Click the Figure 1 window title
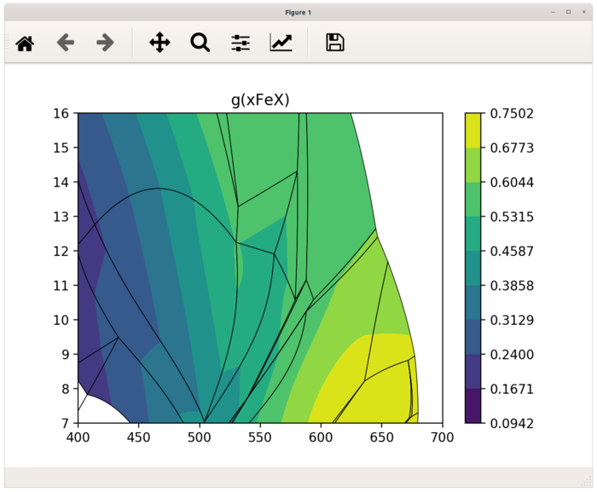Viewport: 597px width, 492px height. coord(298,13)
